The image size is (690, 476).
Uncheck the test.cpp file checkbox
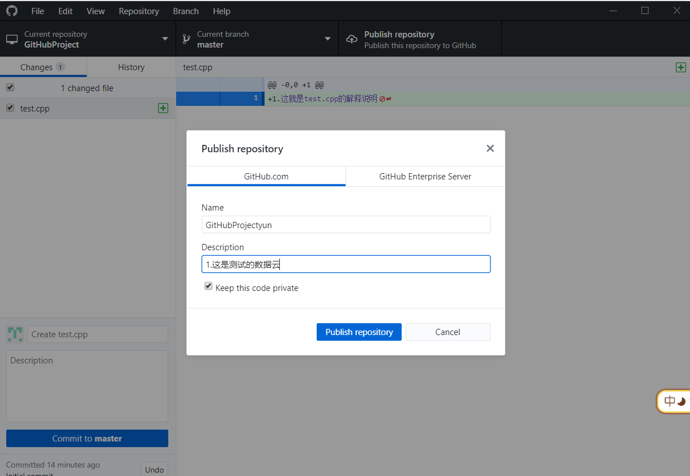pos(10,108)
